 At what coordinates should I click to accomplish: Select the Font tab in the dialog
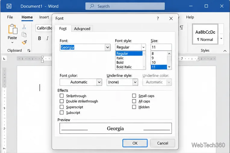click(63, 28)
